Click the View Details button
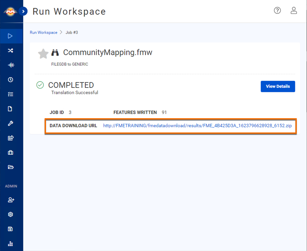The height and width of the screenshot is (251, 307). 278,86
